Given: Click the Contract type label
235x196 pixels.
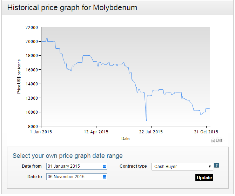Looking at the screenshot, I should 133,166.
